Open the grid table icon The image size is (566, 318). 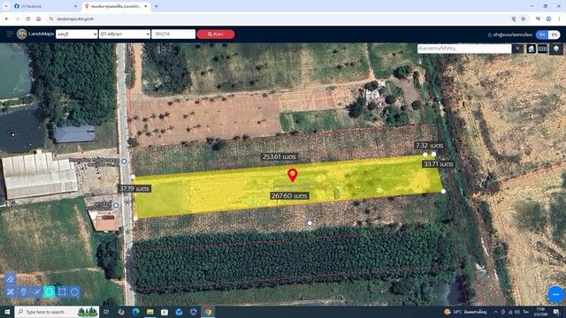click(542, 49)
